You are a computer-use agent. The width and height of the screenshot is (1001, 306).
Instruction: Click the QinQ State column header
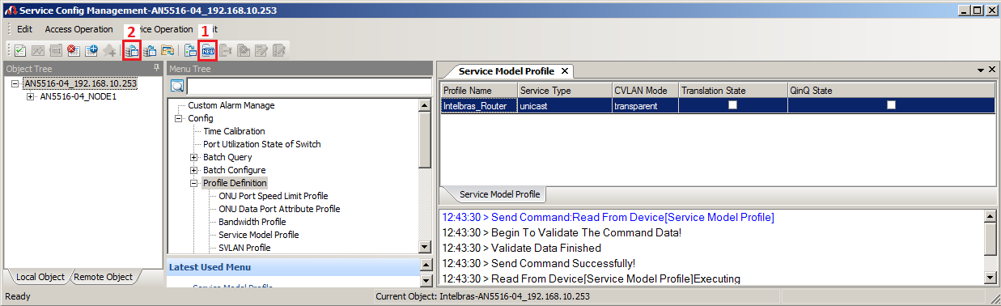[x=891, y=91]
